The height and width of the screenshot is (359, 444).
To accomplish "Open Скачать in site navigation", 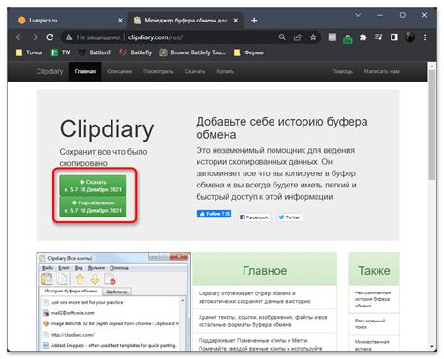I will point(195,71).
